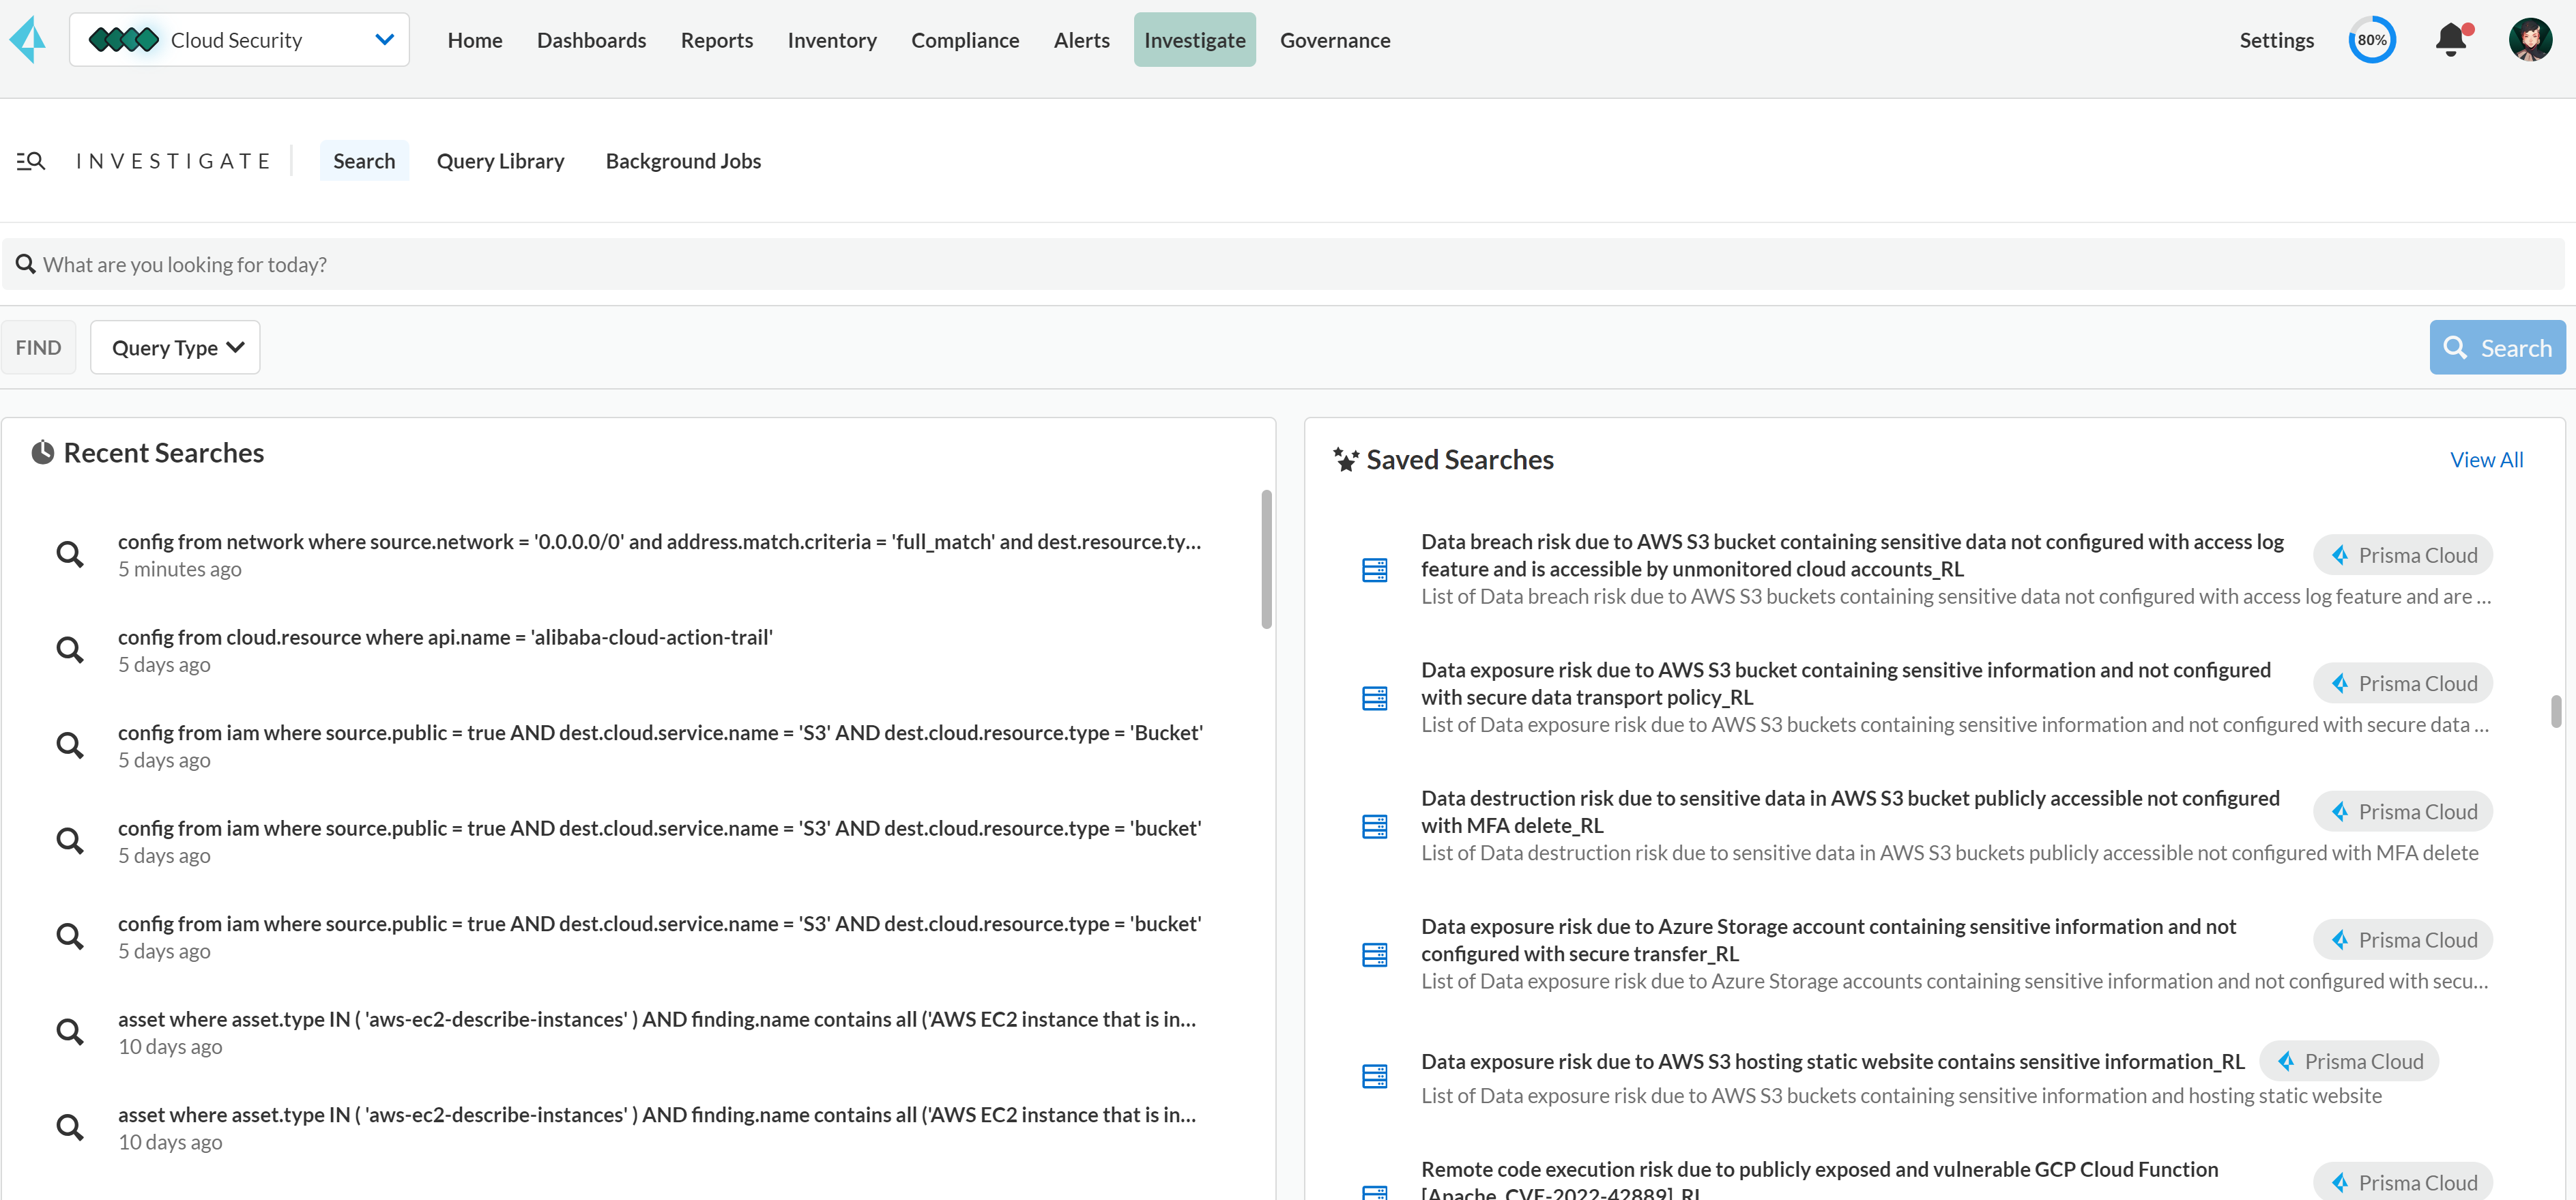2576x1200 pixels.
Task: Click list icon for S3 static website search
Action: (1375, 1076)
